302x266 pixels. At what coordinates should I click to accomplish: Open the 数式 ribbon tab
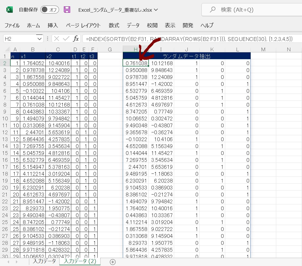click(114, 25)
